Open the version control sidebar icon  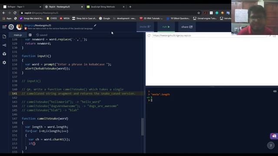coord(4,45)
